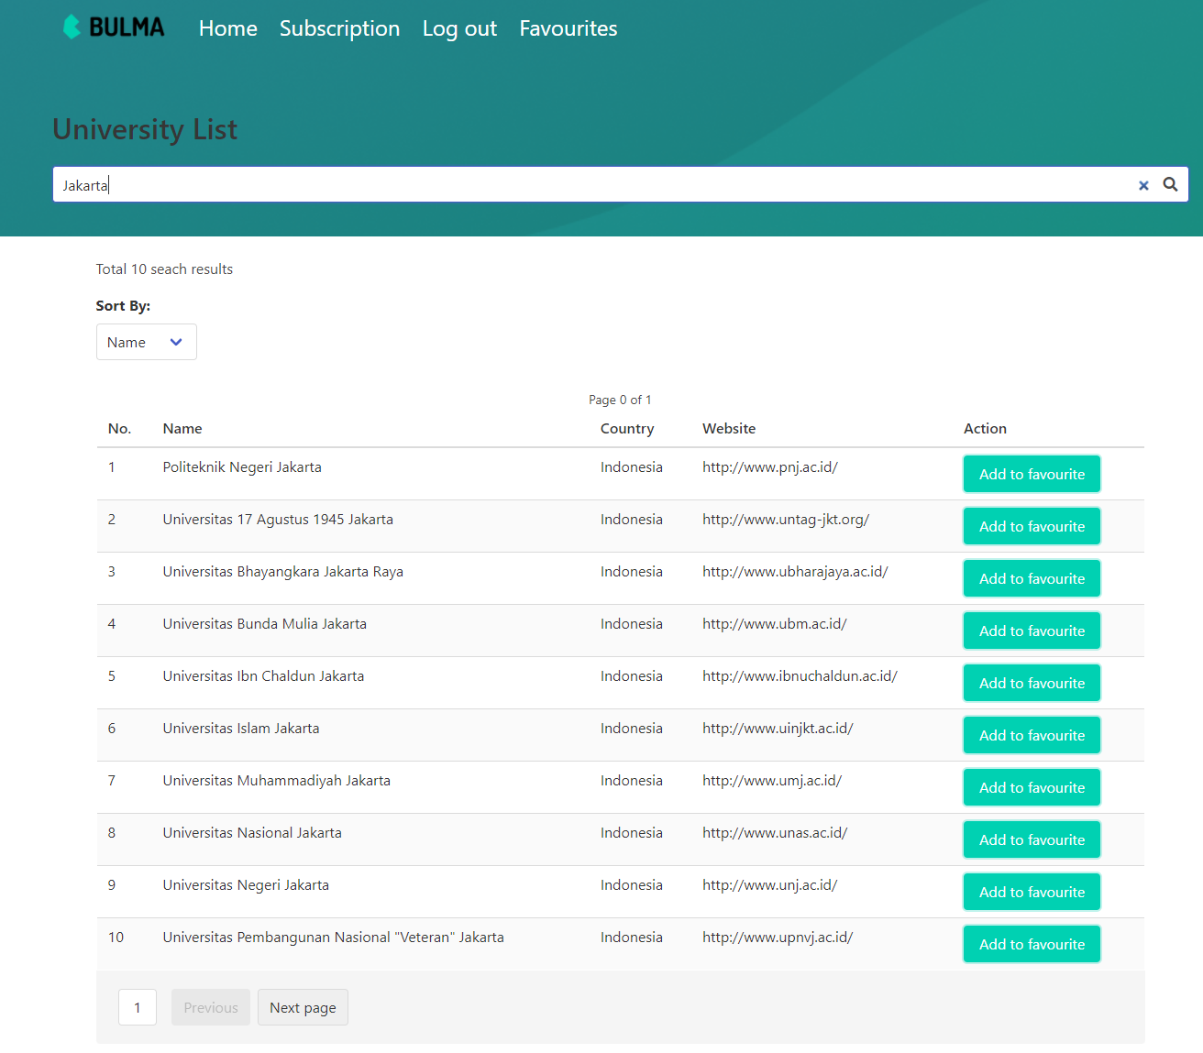This screenshot has height=1053, width=1203.
Task: Open the link http://www.pnj.ac.id/
Action: point(769,466)
